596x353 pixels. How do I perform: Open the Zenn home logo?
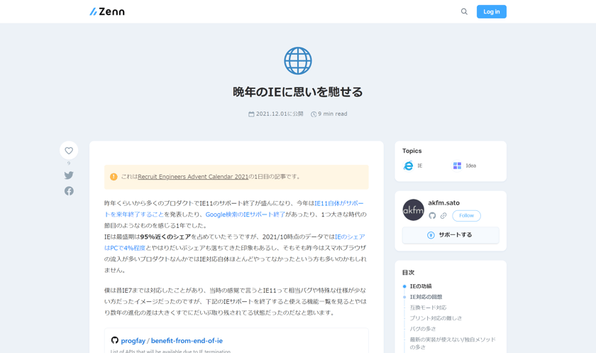(107, 12)
